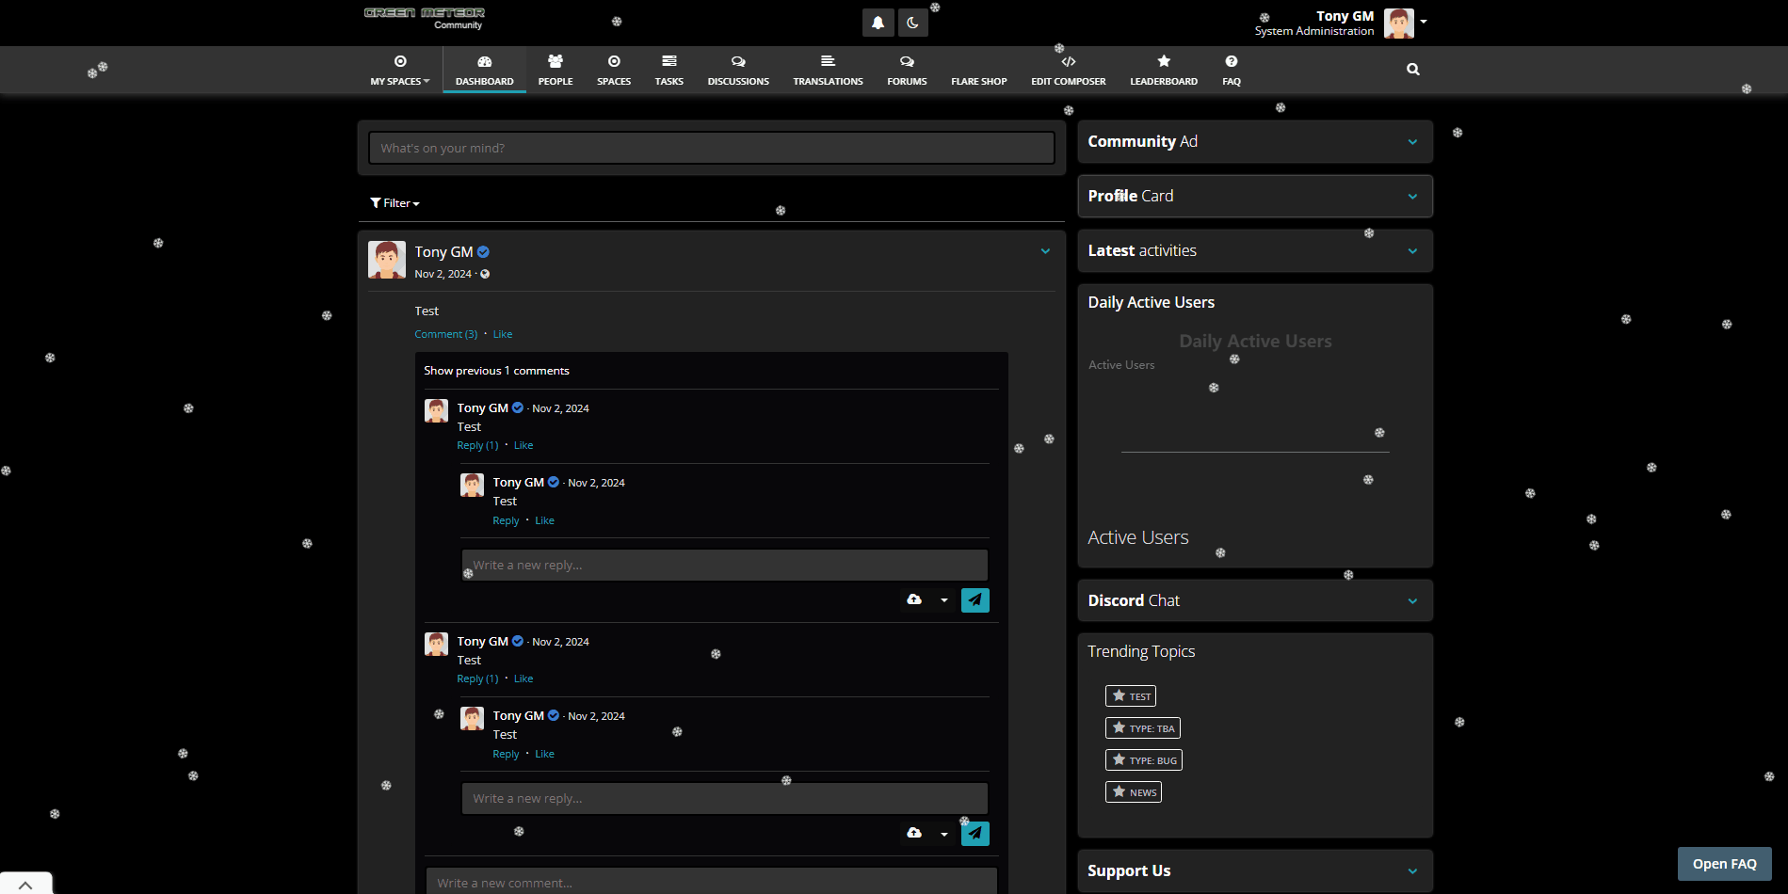Open the Edit Composer page

click(x=1068, y=70)
